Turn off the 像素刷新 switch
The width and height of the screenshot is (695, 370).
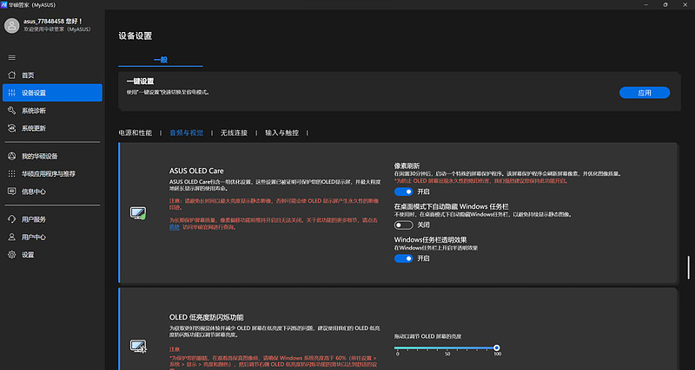click(403, 191)
